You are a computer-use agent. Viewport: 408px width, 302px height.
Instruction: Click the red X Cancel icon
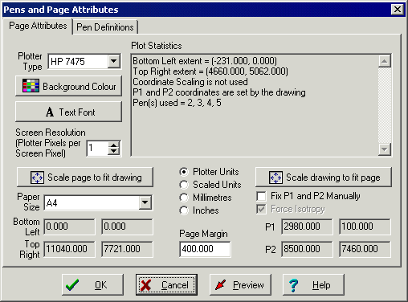146,285
